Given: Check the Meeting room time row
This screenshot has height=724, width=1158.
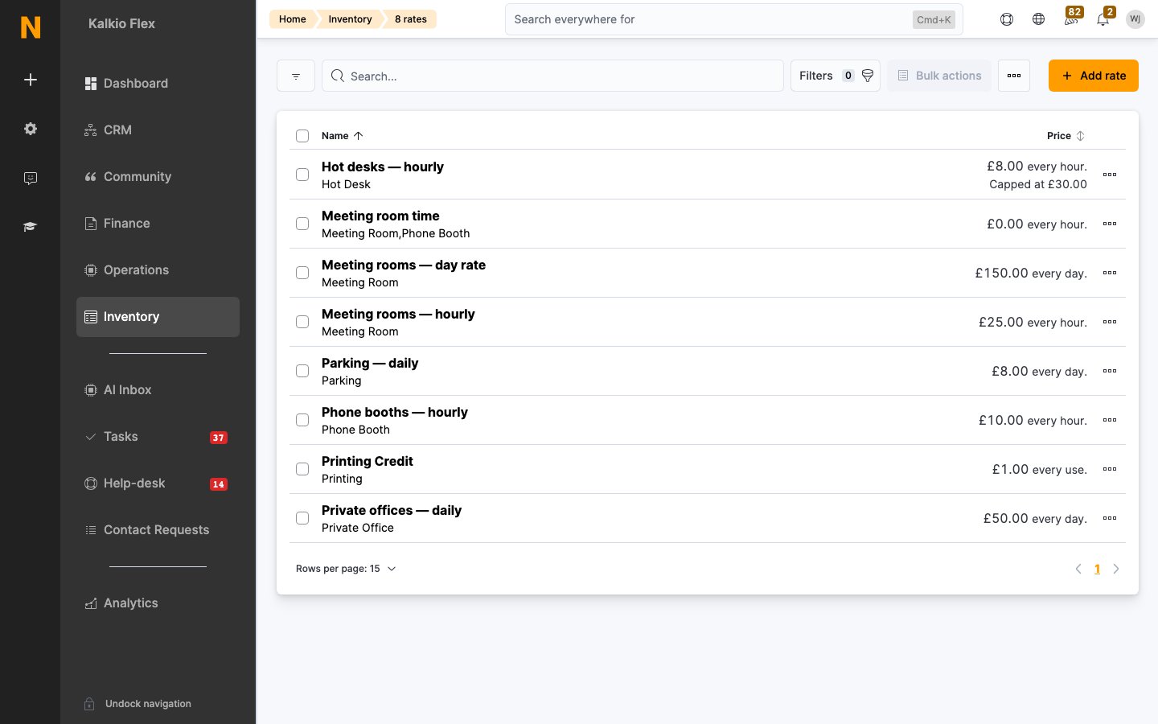Looking at the screenshot, I should [x=302, y=224].
